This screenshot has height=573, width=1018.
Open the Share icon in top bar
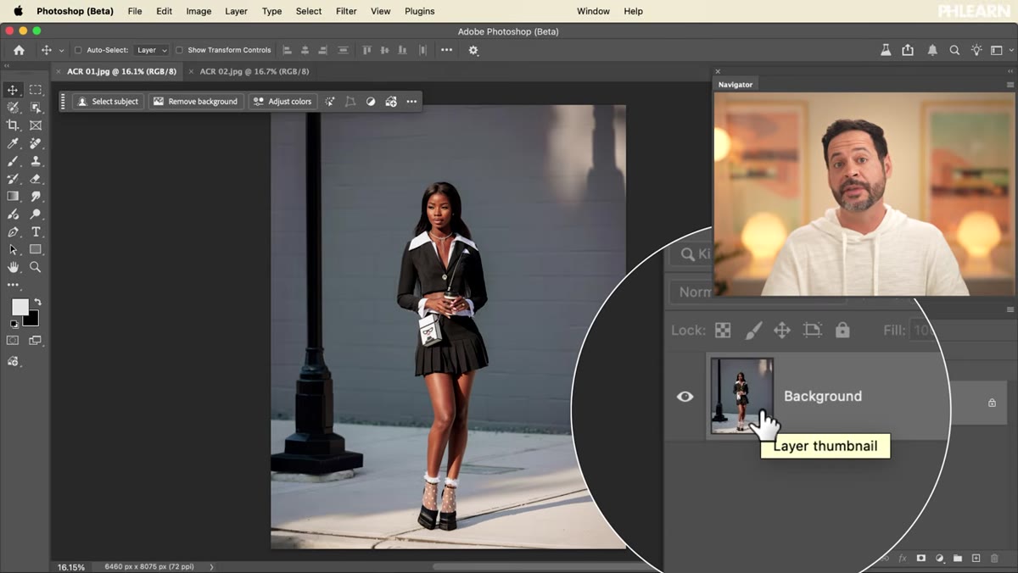(908, 50)
